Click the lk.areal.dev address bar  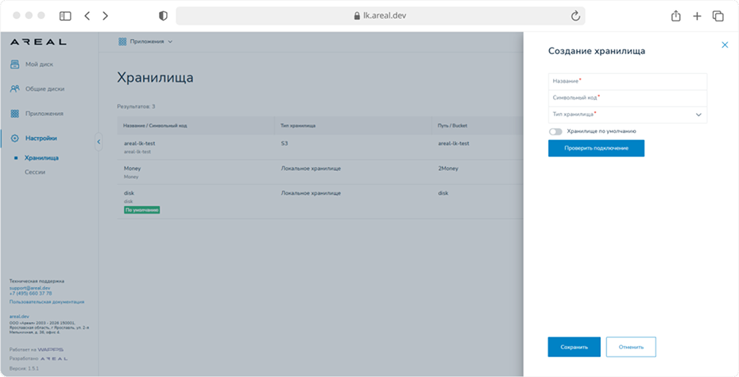[x=381, y=16]
